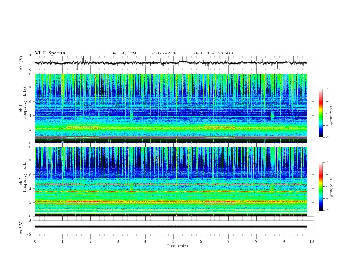Click the ch.2 color scale bar
Screen dimensions: 351x271
pyautogui.click(x=320, y=186)
